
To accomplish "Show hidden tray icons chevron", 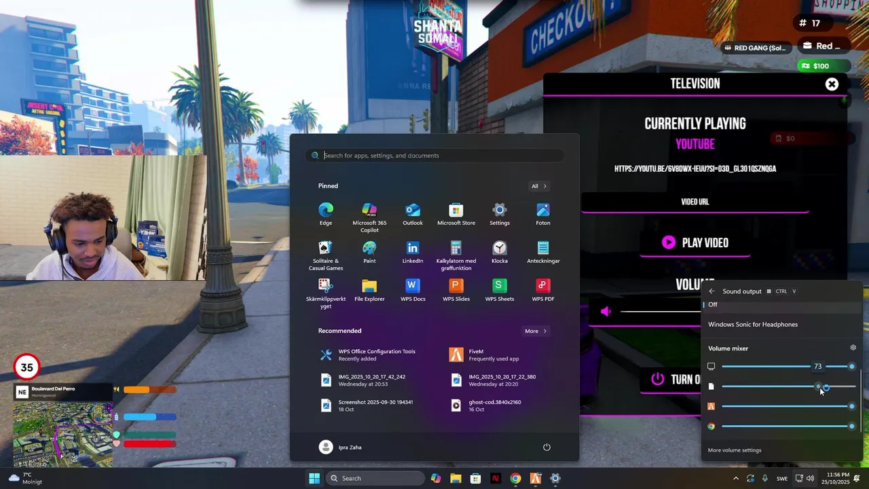I will pyautogui.click(x=736, y=478).
